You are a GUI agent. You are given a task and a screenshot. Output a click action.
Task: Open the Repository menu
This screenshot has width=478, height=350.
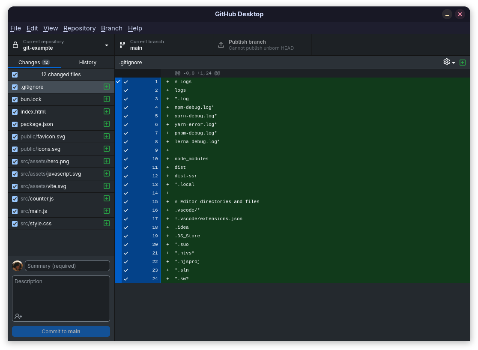click(79, 28)
